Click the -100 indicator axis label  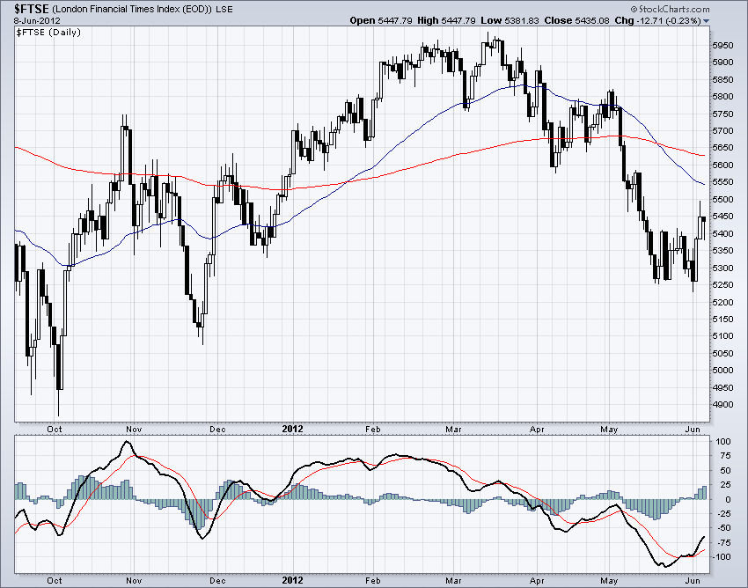(x=722, y=557)
